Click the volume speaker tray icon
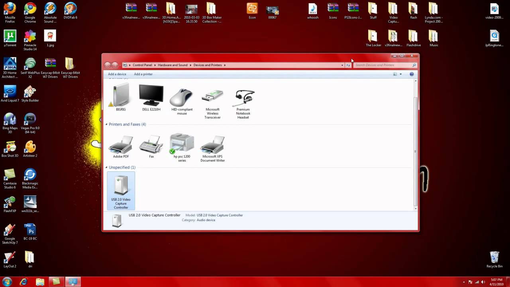This screenshot has width=510, height=287. 484,282
